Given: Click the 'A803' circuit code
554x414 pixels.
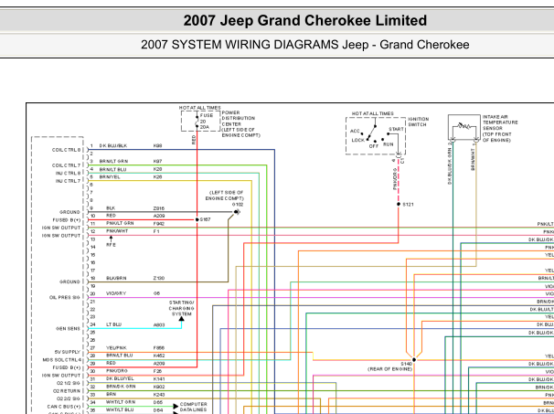Looking at the screenshot, I should click(159, 324).
